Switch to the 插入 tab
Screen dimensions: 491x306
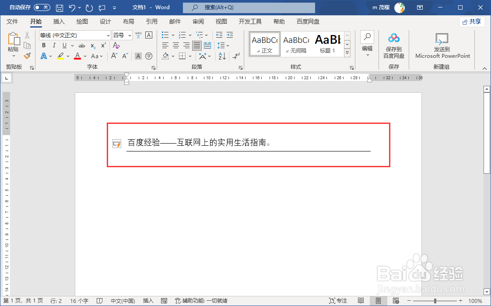(59, 21)
